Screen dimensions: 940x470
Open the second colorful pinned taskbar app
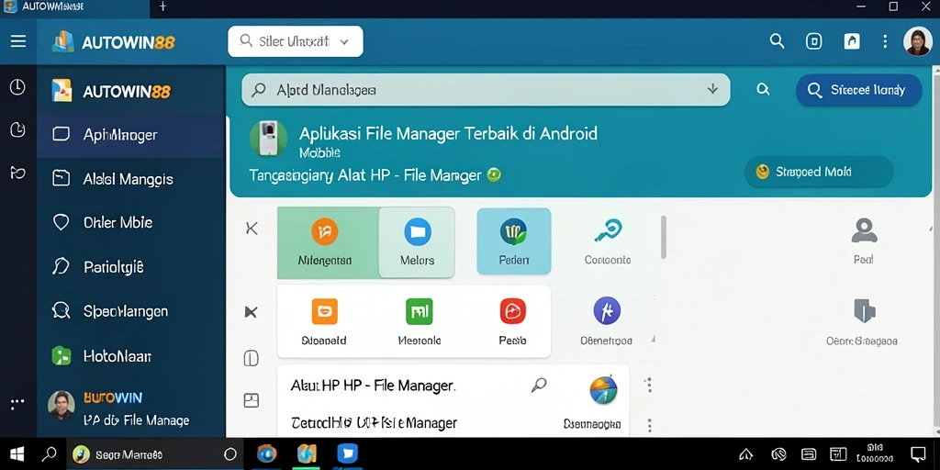click(307, 453)
